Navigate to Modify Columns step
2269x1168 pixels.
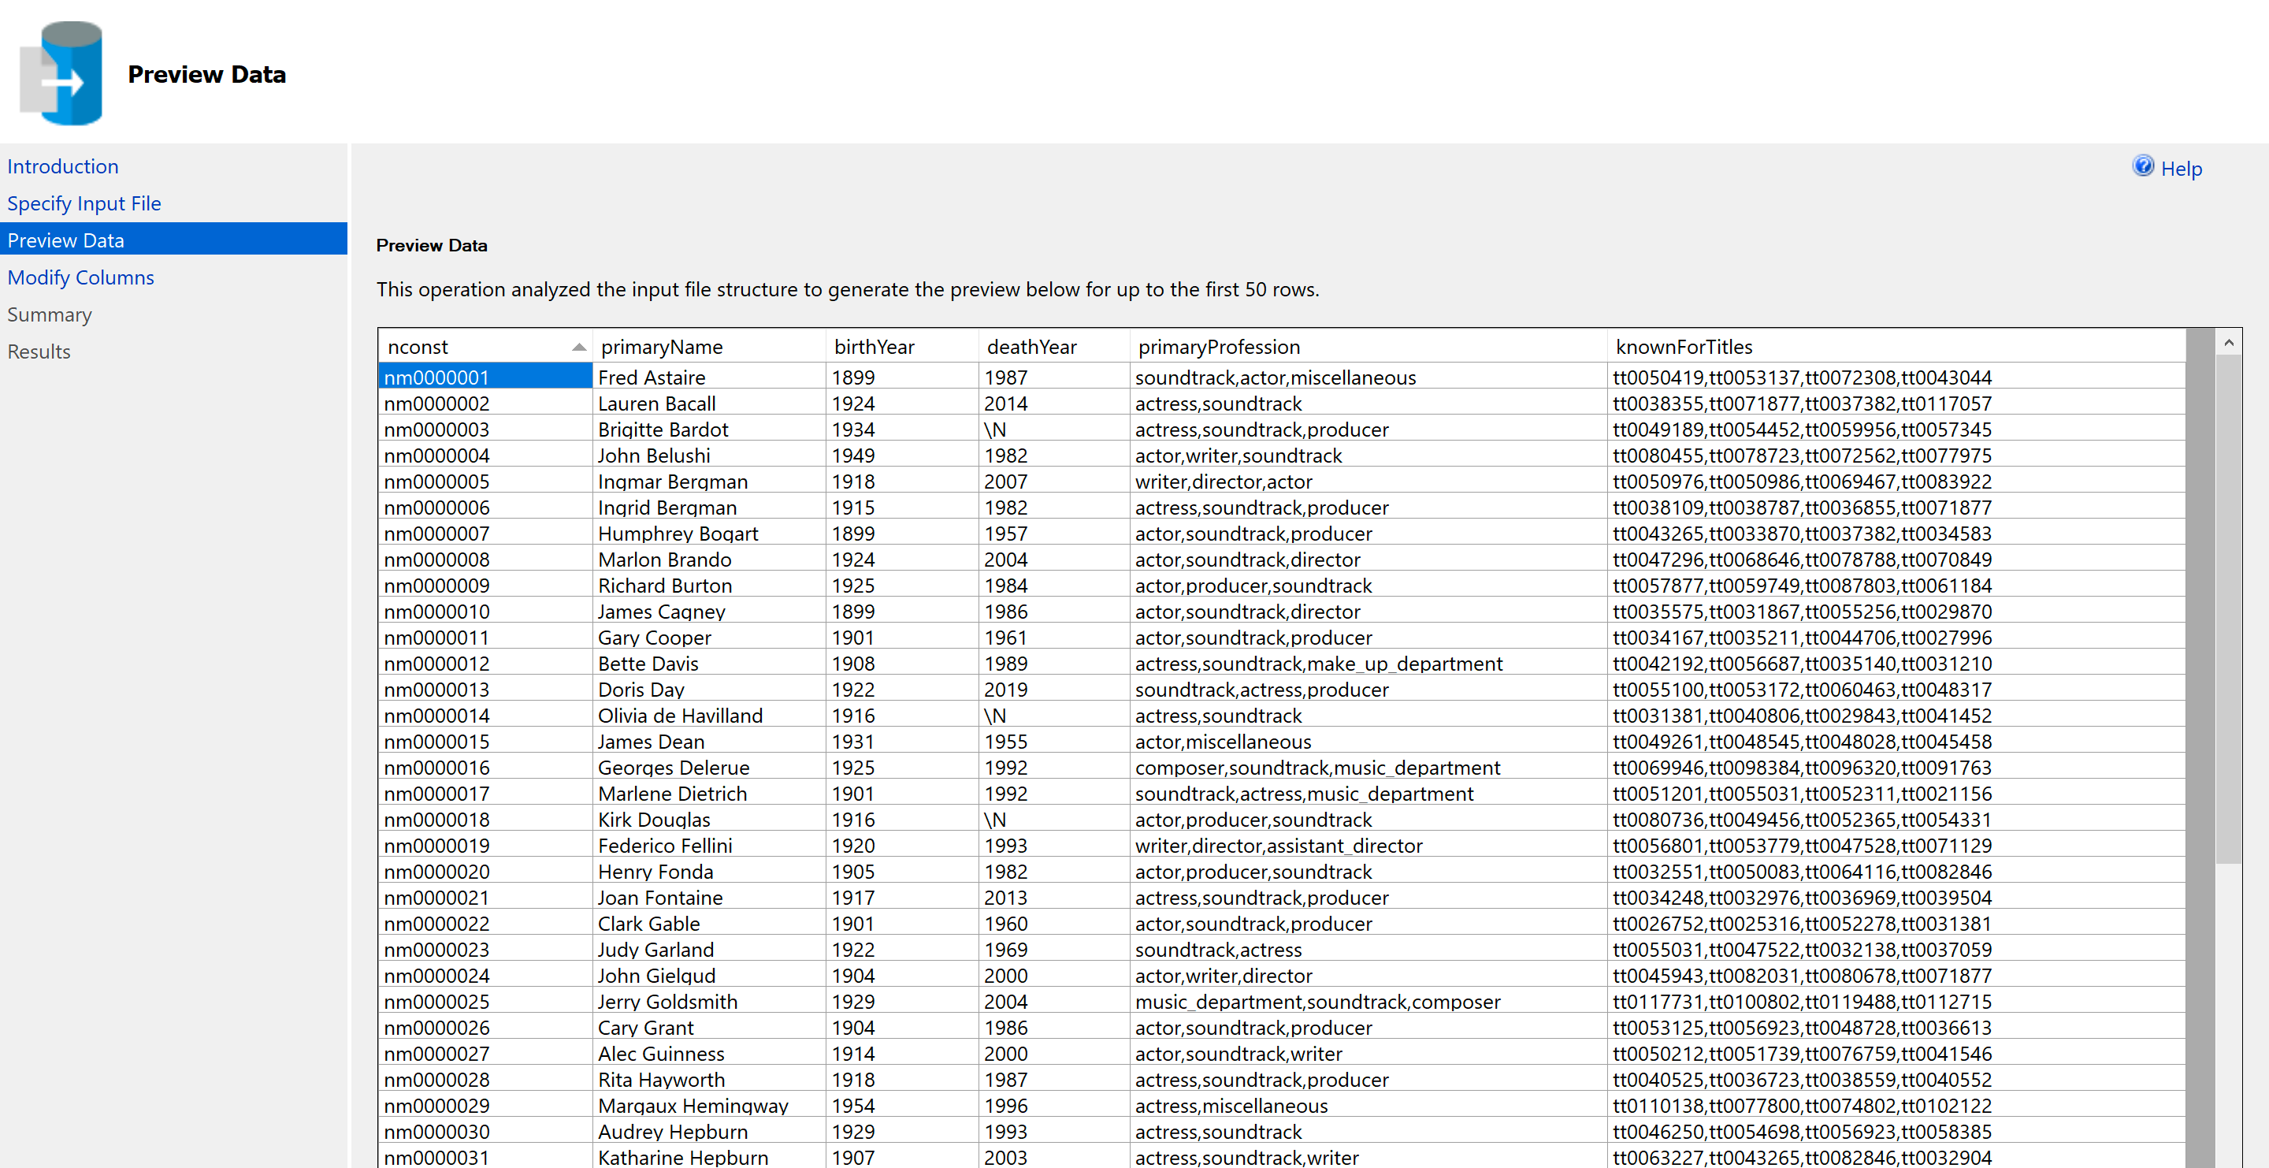pyautogui.click(x=80, y=277)
